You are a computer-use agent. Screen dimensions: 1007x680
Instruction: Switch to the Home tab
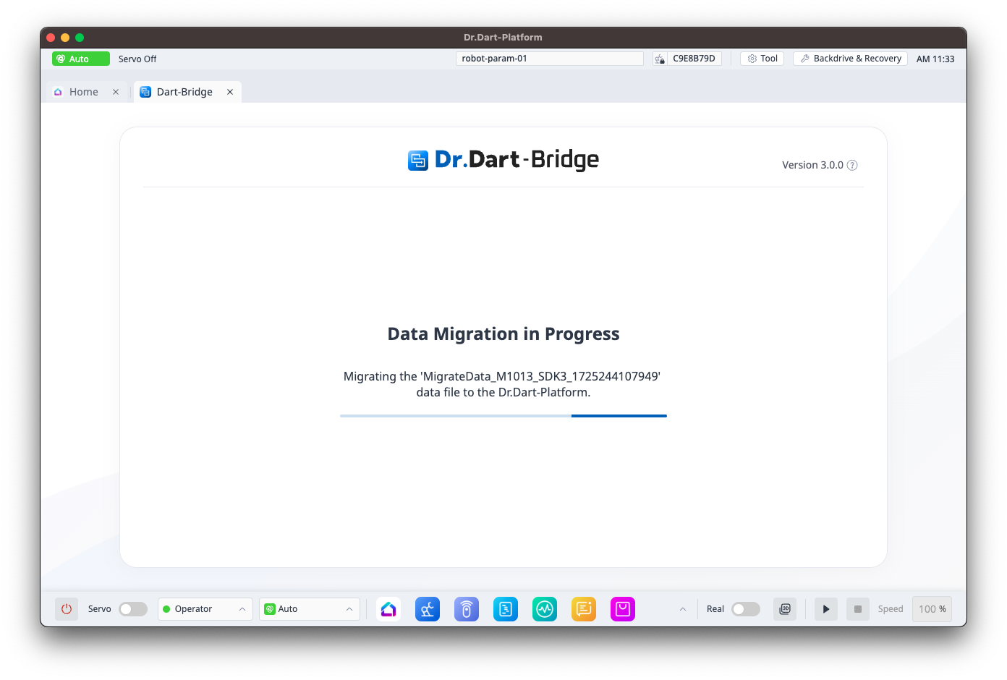(83, 92)
